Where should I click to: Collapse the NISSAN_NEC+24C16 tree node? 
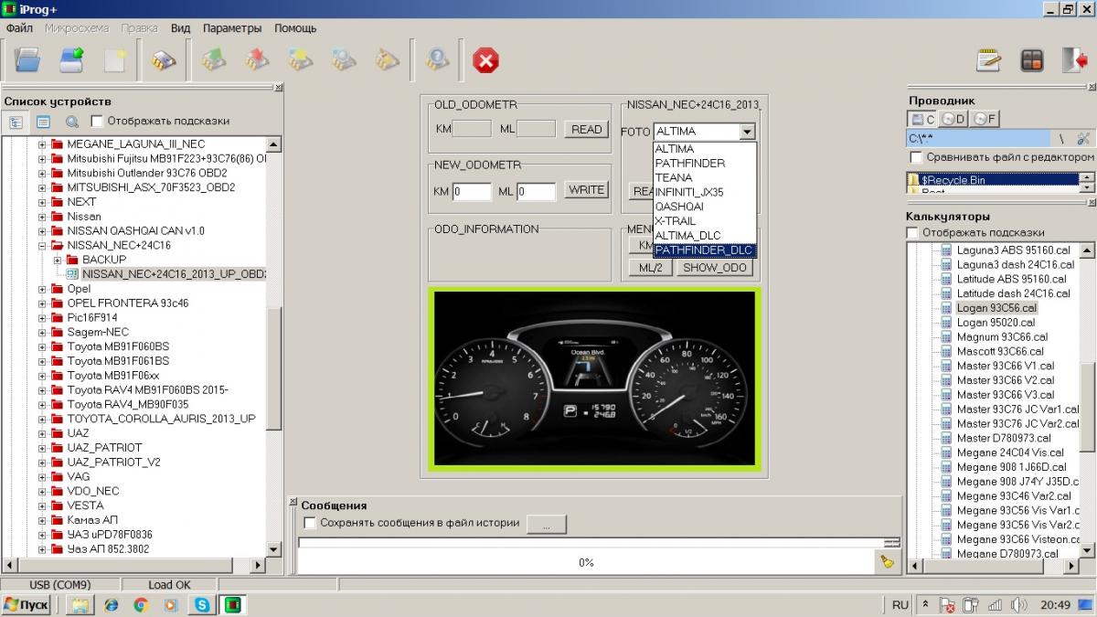click(x=42, y=246)
